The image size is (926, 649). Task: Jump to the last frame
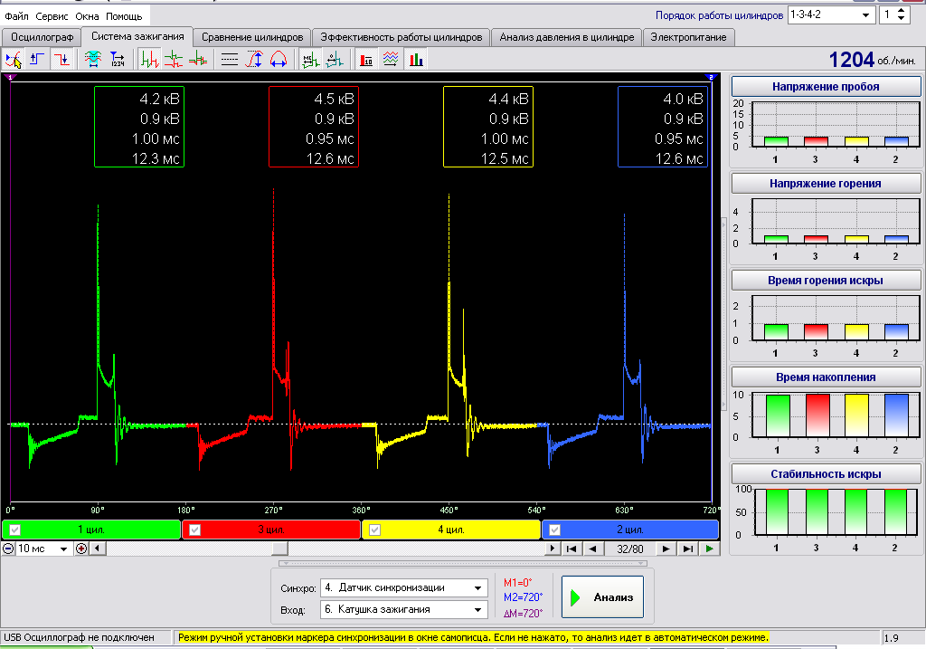pyautogui.click(x=688, y=549)
